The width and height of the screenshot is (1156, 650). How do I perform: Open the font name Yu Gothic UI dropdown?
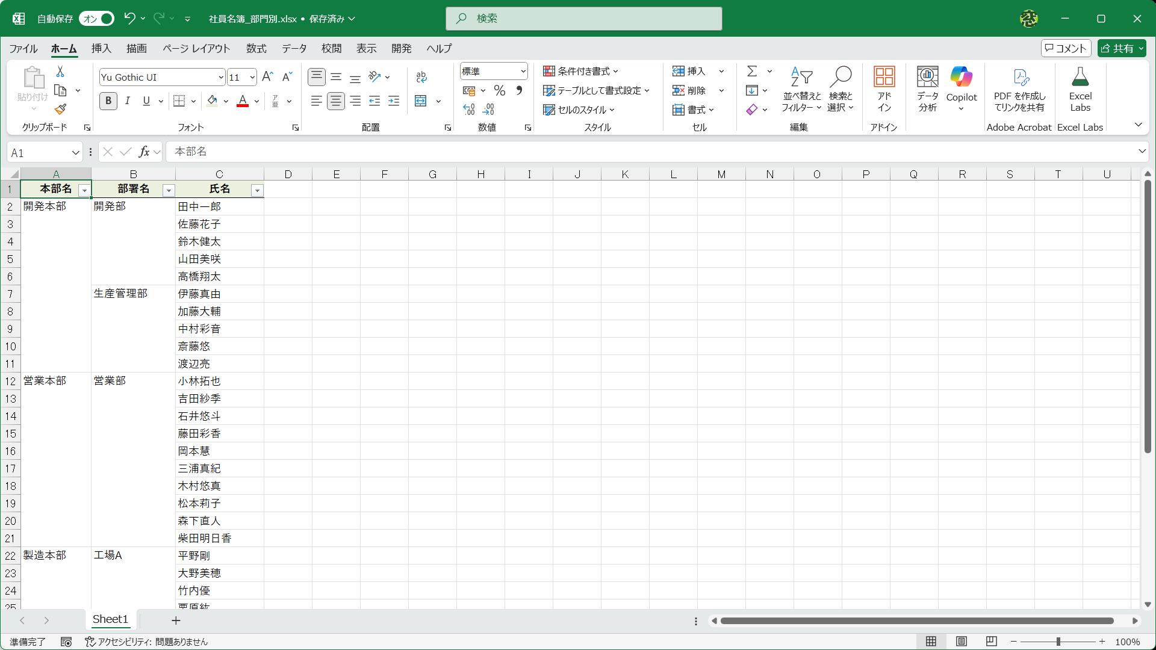click(221, 77)
